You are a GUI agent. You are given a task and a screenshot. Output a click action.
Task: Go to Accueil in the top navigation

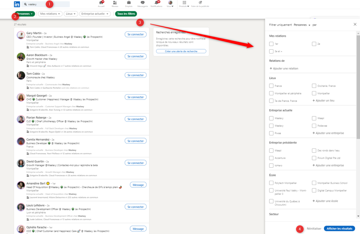pos(101,4)
